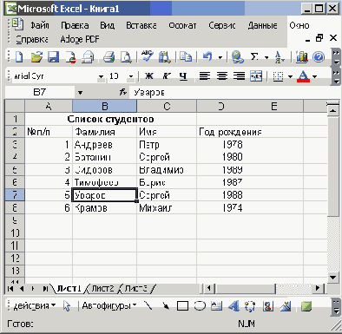
Task: Run the spelling check (ABC icon)
Action: click(148, 56)
